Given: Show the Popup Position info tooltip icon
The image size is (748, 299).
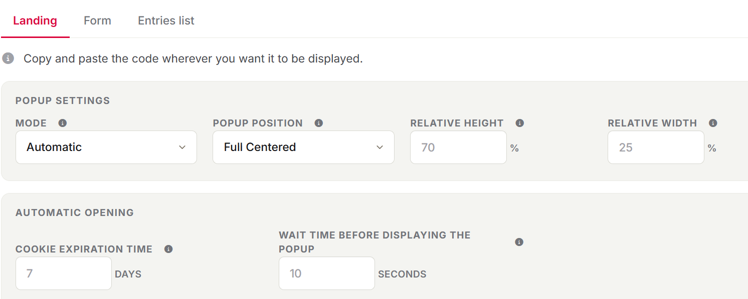Looking at the screenshot, I should [x=318, y=123].
